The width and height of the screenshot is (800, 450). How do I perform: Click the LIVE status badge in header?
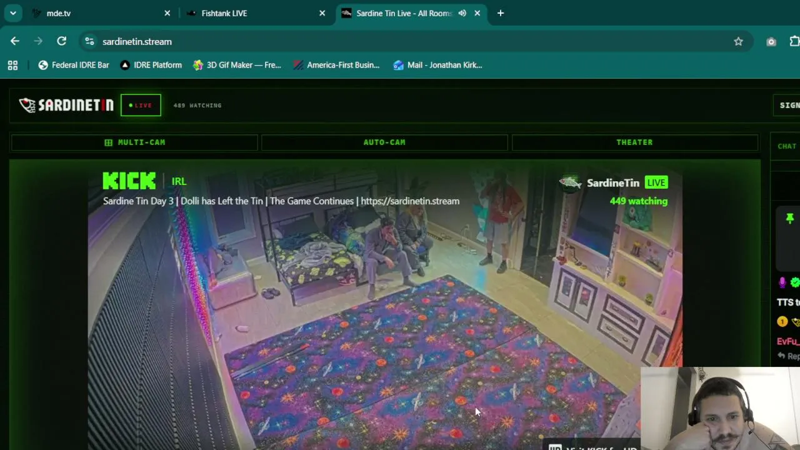pyautogui.click(x=141, y=105)
